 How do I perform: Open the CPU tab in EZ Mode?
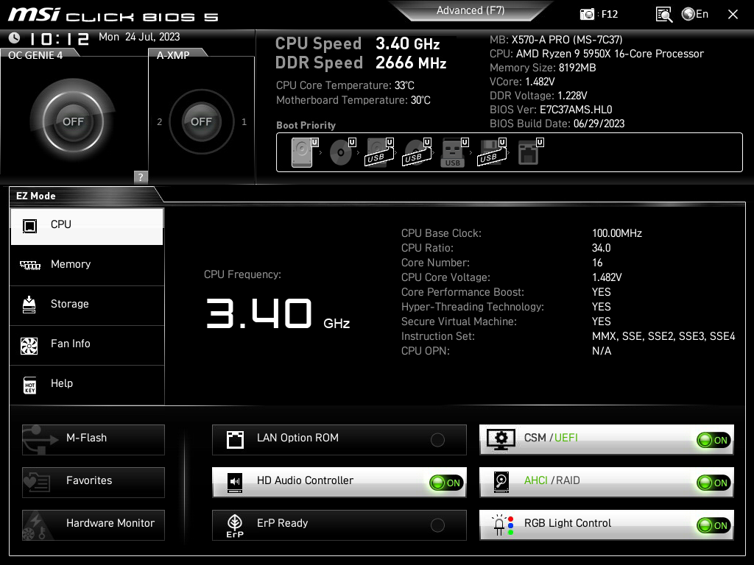[87, 227]
